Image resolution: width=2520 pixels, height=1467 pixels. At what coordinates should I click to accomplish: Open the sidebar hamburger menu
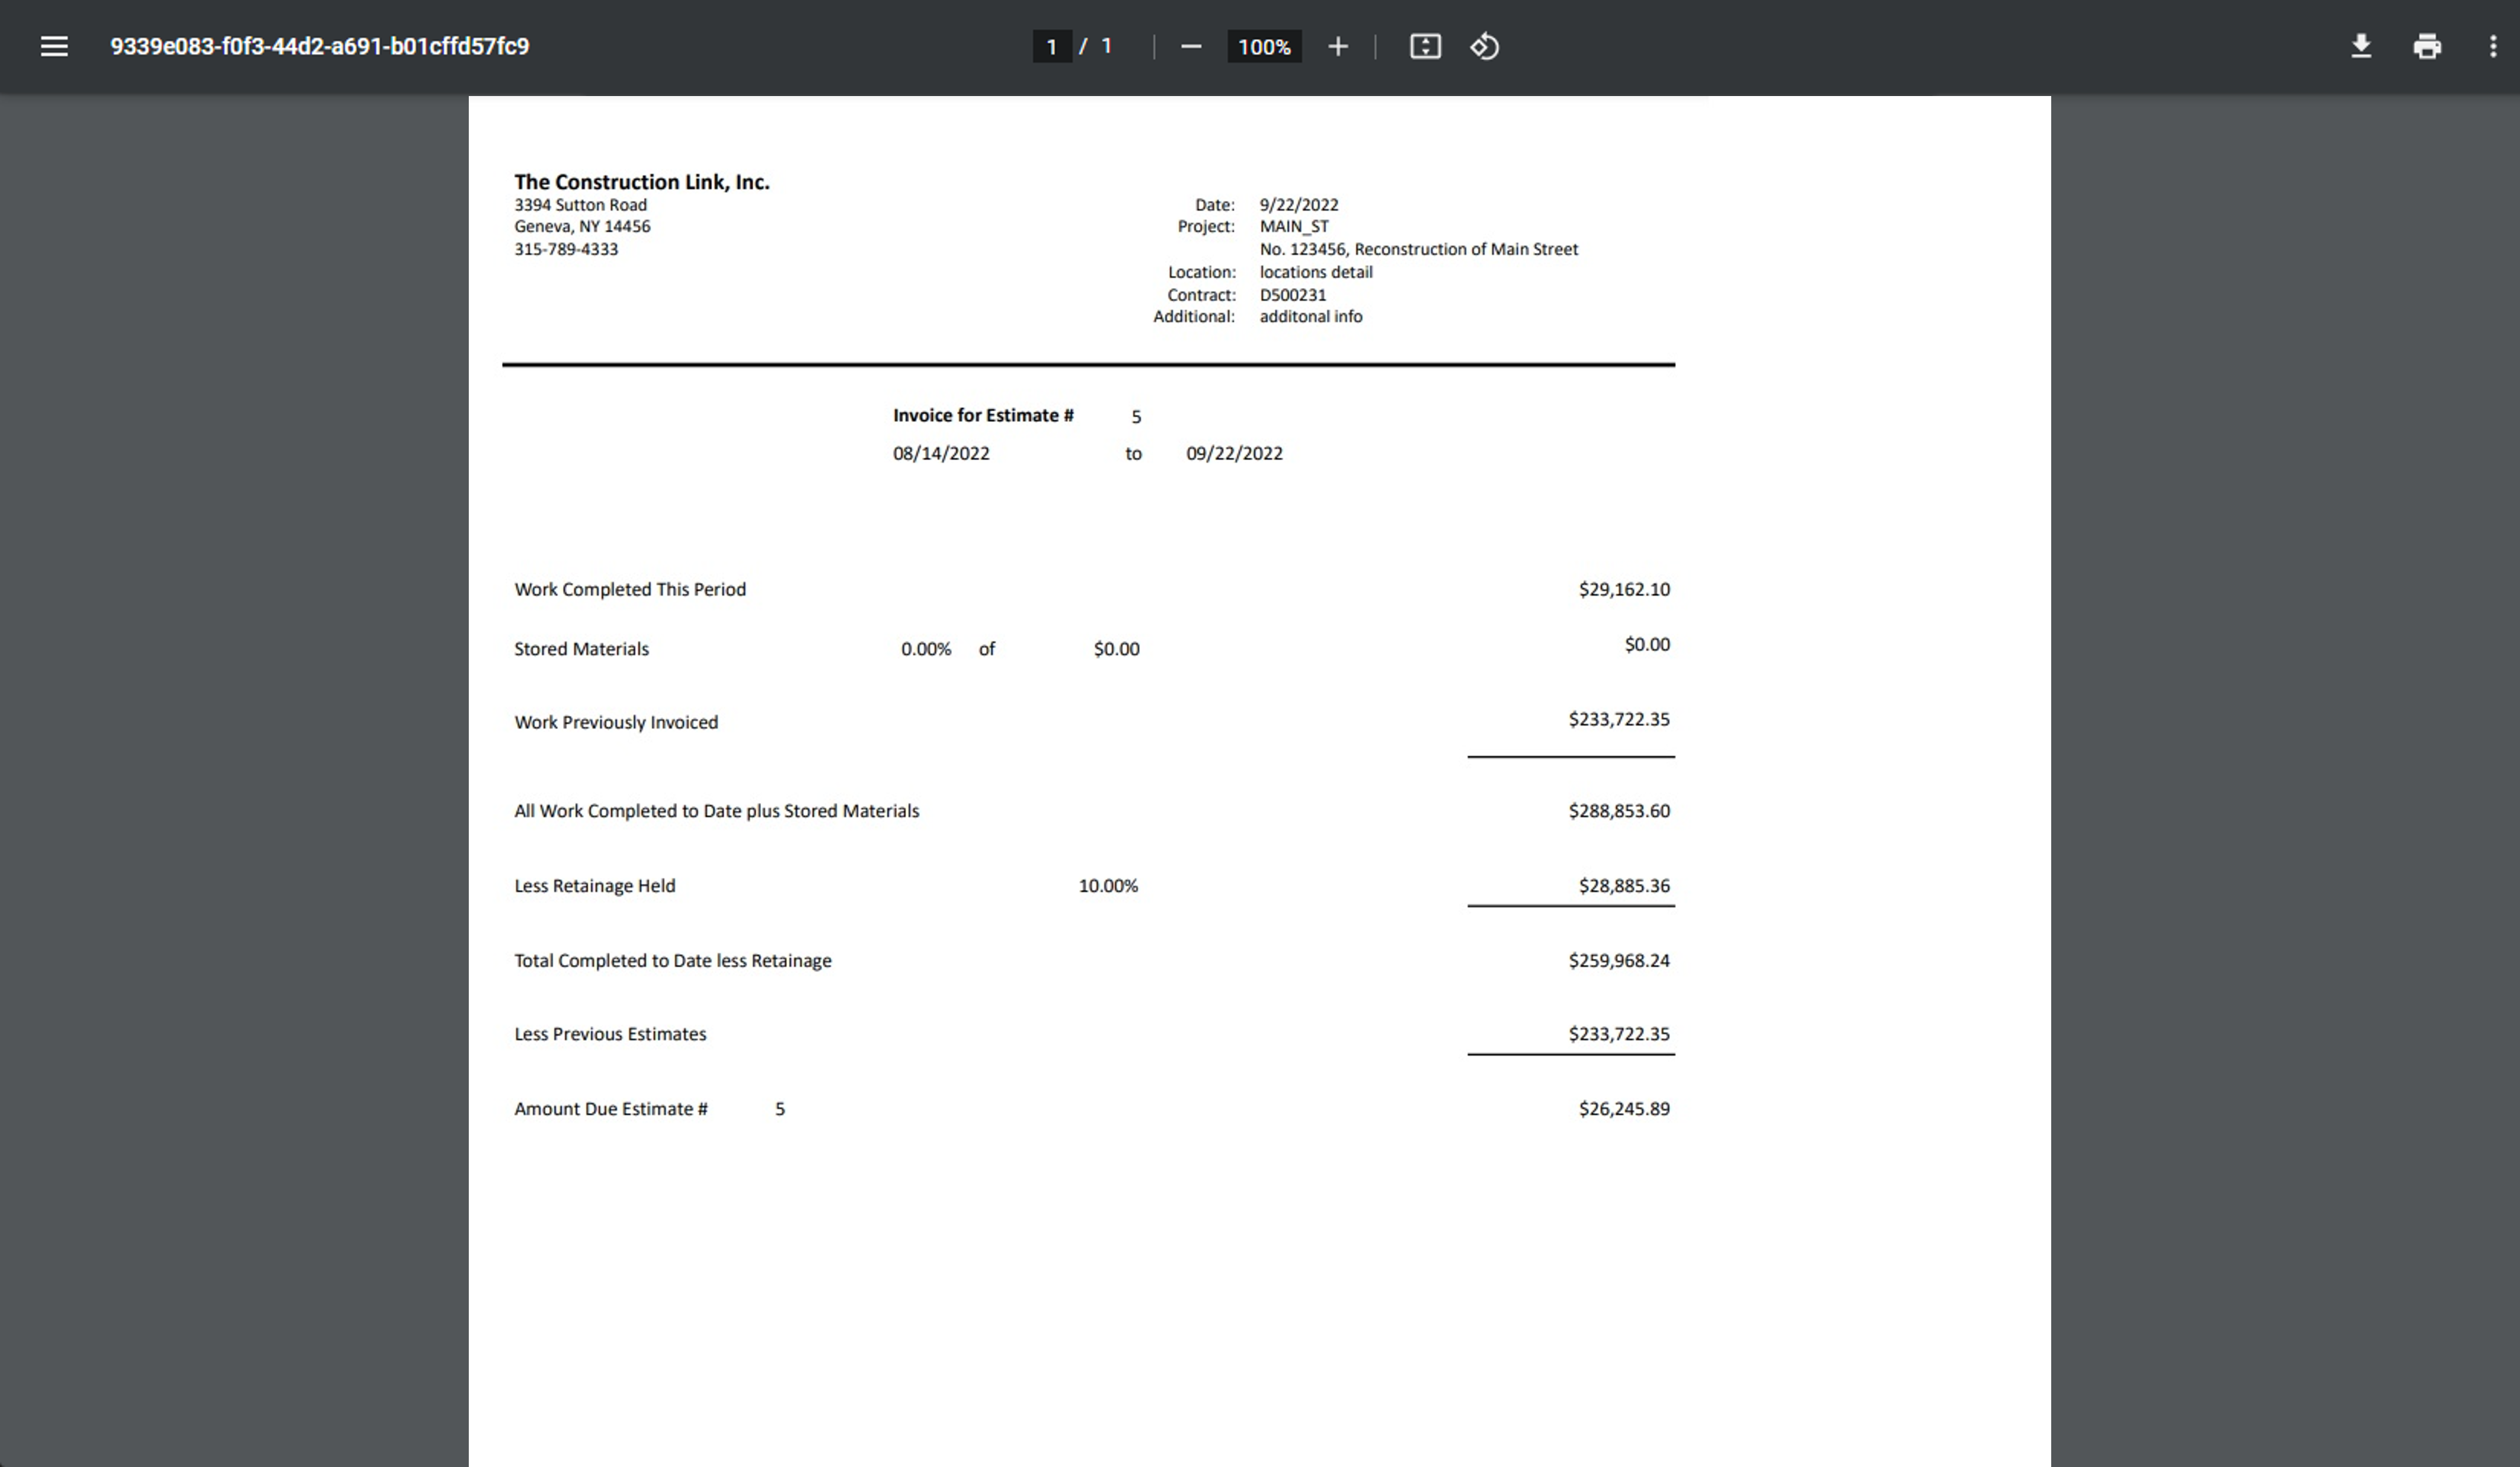click(x=54, y=46)
